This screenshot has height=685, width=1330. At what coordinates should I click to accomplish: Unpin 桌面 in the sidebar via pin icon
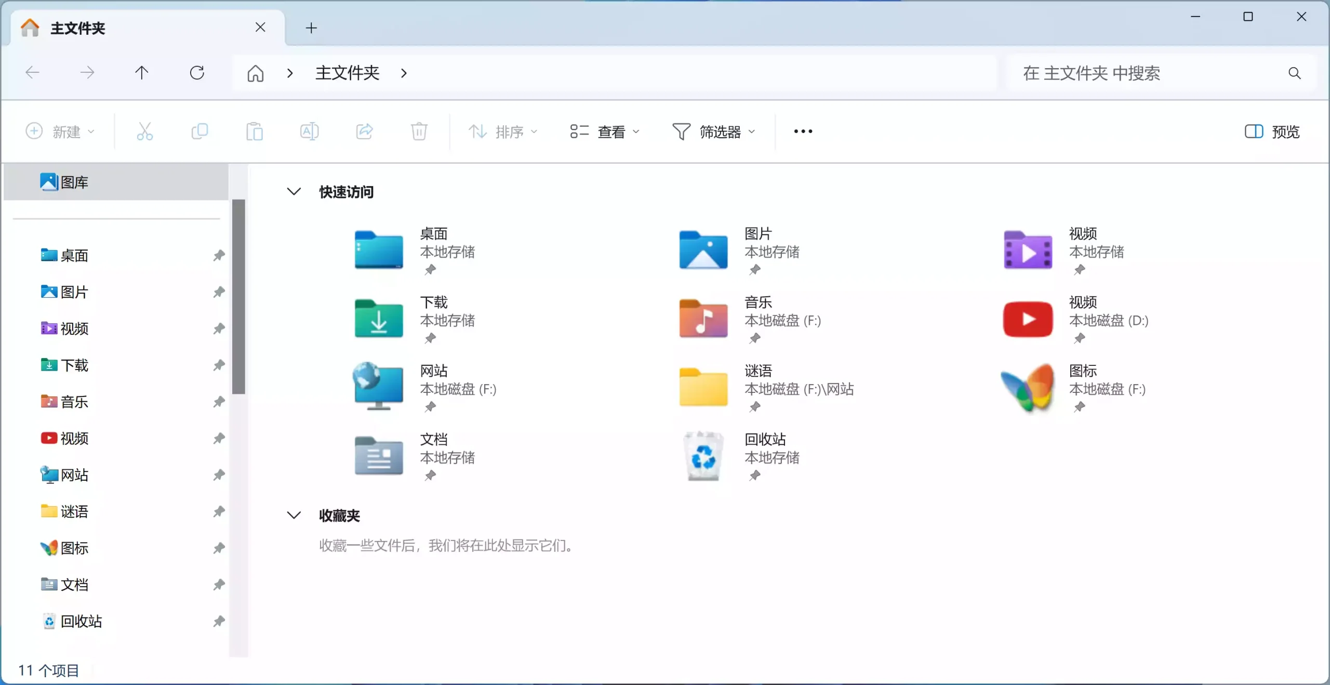tap(219, 255)
